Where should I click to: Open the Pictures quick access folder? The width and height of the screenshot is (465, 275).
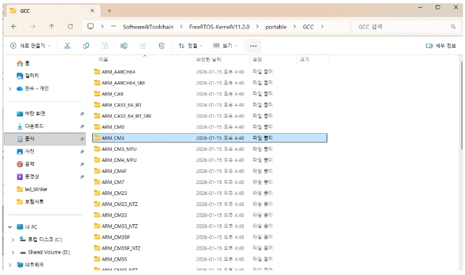[25, 151]
